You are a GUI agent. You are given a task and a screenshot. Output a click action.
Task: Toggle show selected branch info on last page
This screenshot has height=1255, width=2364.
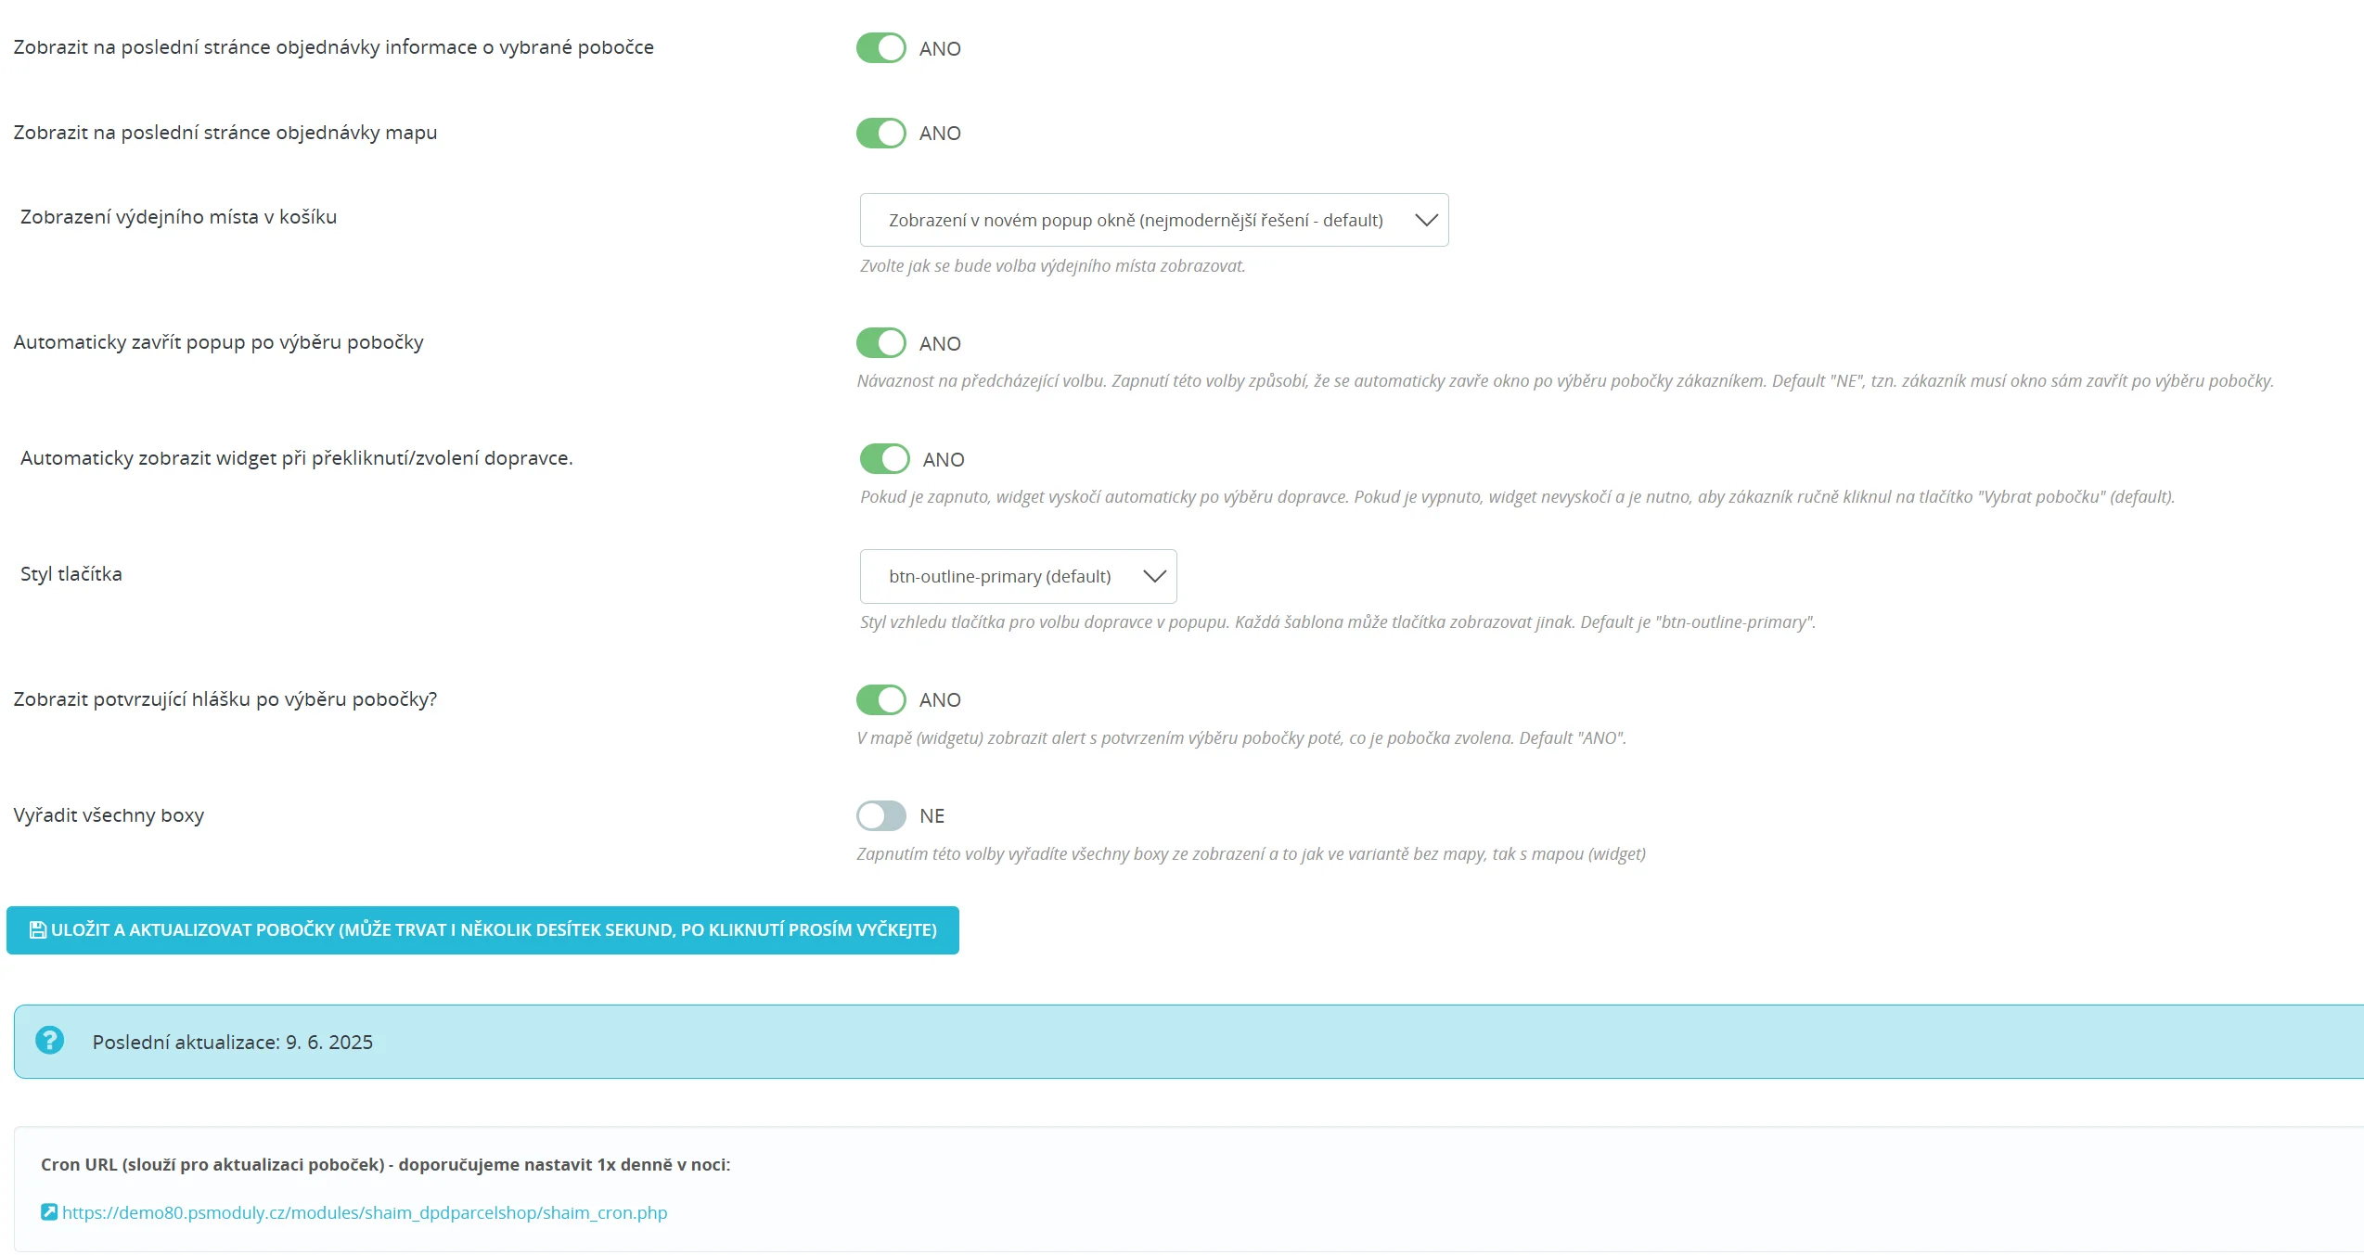coord(880,48)
